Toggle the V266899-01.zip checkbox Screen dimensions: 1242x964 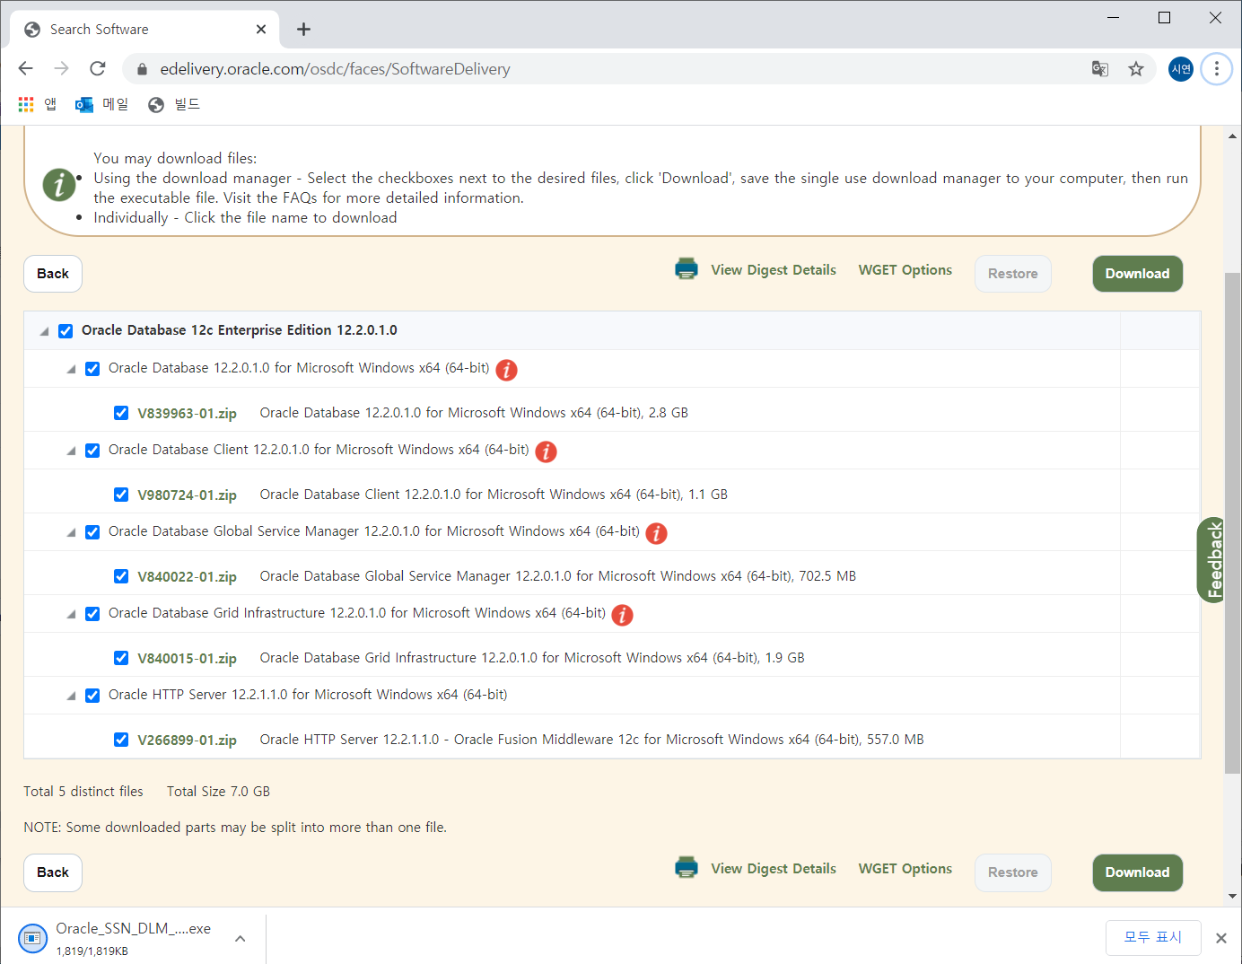click(121, 740)
